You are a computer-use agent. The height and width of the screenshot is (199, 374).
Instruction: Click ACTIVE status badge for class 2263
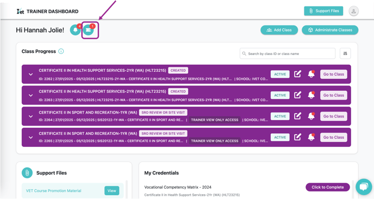pyautogui.click(x=280, y=95)
